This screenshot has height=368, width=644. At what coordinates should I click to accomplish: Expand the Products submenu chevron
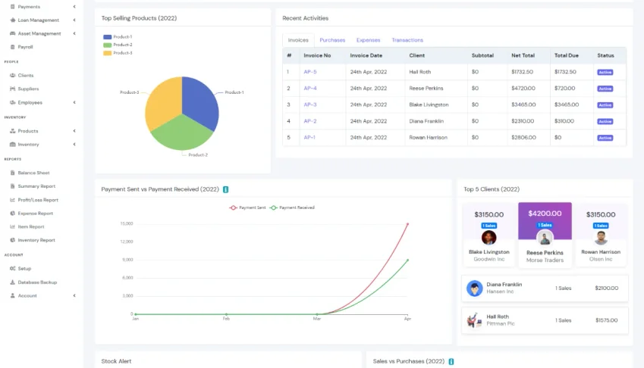[74, 131]
